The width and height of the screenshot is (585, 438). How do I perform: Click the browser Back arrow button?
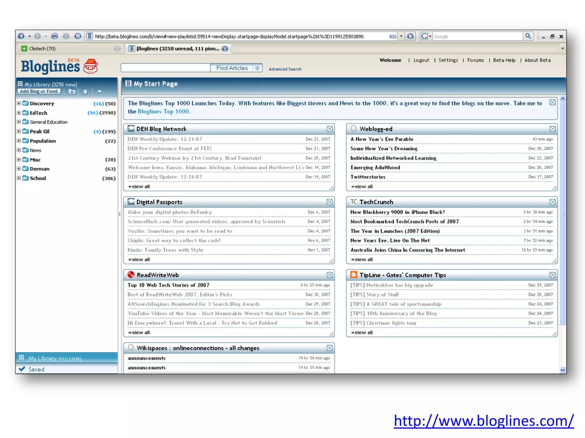tap(21, 36)
